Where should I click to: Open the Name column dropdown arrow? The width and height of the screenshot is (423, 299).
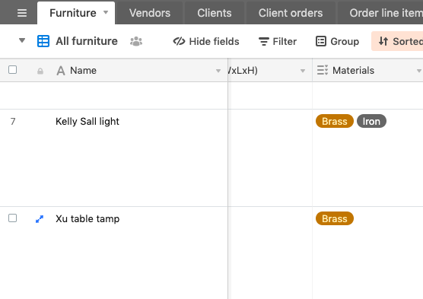coord(218,71)
